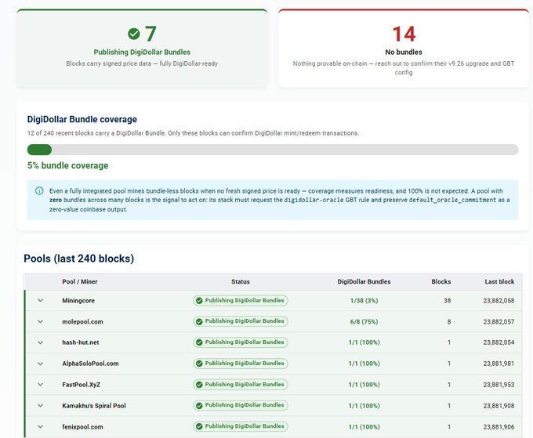Click FastPool.XyZ's Publishing DigiDollar Bundles badge
The image size is (533, 438).
pos(241,384)
